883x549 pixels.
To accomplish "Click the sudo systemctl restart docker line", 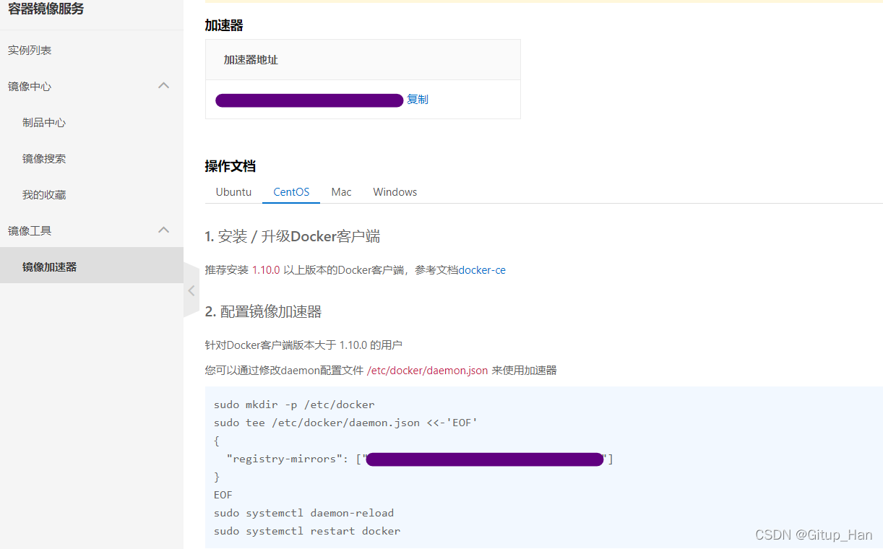I will tap(307, 531).
